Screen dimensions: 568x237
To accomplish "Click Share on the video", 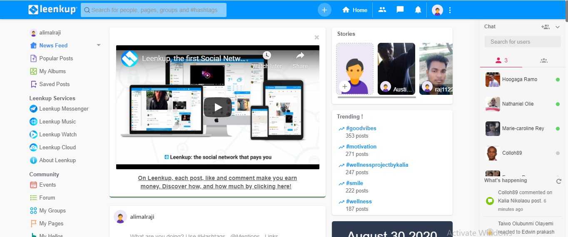I will (300, 60).
